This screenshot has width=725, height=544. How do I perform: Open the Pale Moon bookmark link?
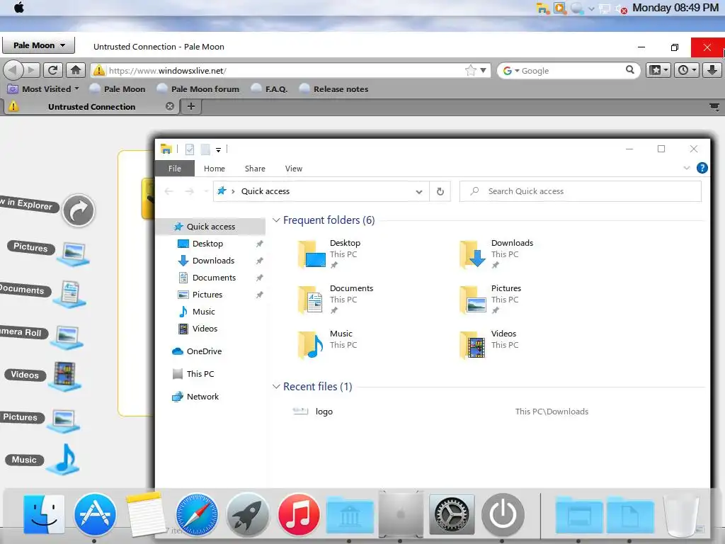click(x=118, y=89)
